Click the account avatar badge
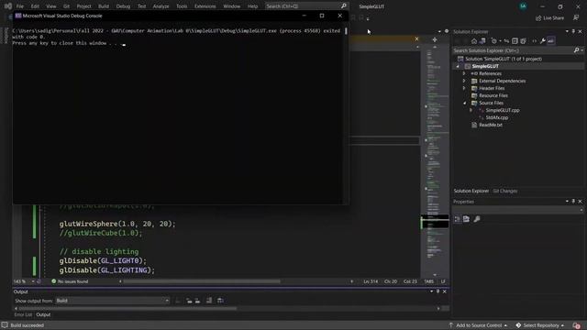Screen dimensions: 587x330 point(523,6)
